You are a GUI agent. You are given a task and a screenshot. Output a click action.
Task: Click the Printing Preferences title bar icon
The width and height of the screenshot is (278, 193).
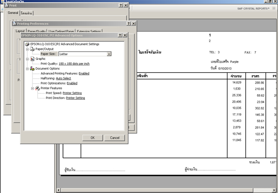14,24
